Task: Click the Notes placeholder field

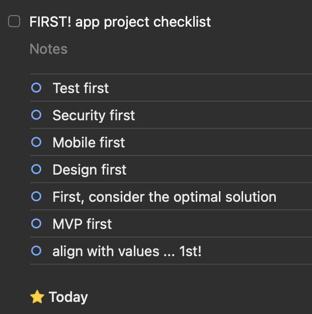Action: tap(49, 49)
